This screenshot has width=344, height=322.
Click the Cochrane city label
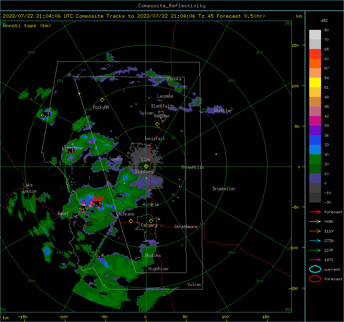coord(125,214)
